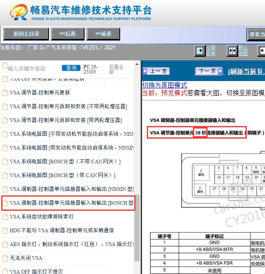Click 折叠全部 to collapse all items
Screen dimensions: 265x274
click(116, 69)
